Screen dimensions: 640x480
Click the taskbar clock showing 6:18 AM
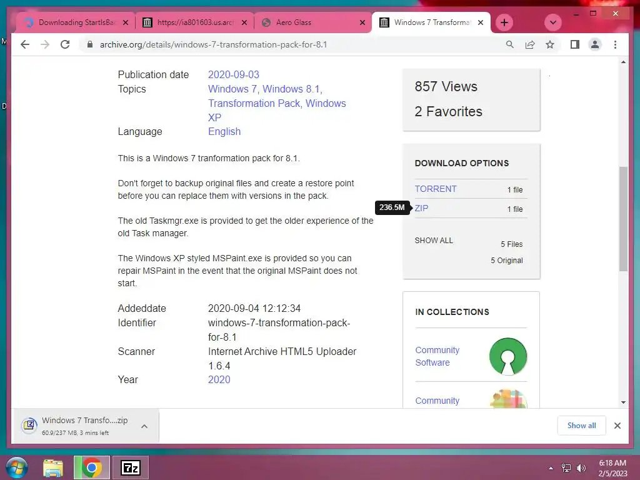612,468
